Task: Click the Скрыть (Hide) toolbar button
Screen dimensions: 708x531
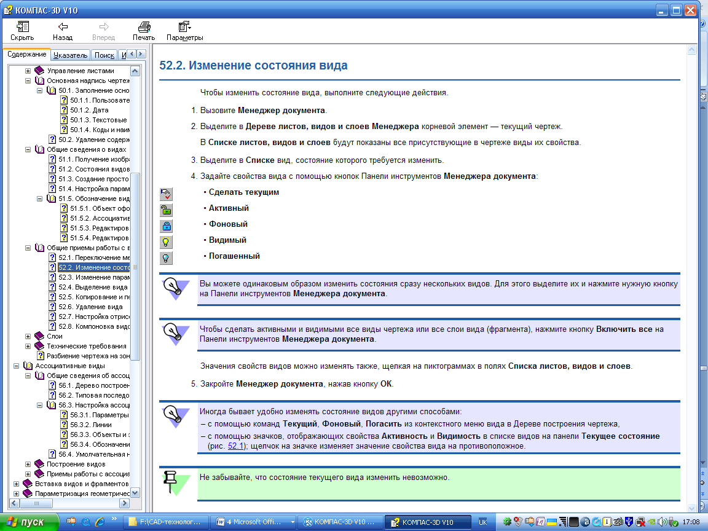Action: coord(22,31)
